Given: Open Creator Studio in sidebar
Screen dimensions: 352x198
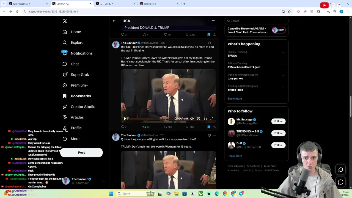Looking at the screenshot, I should click(x=79, y=107).
